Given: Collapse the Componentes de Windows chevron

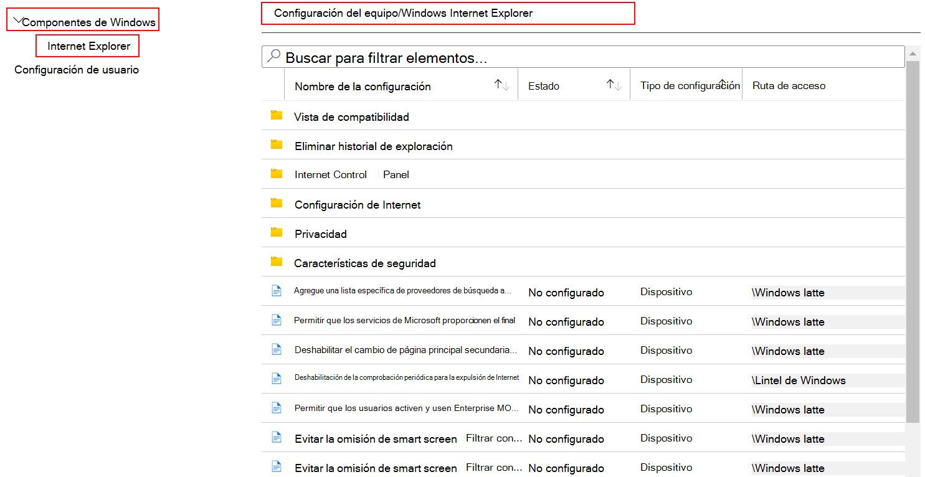Looking at the screenshot, I should (x=17, y=21).
